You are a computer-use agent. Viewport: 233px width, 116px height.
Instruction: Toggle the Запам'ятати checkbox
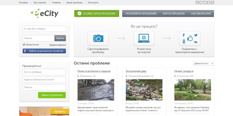pos(24,44)
